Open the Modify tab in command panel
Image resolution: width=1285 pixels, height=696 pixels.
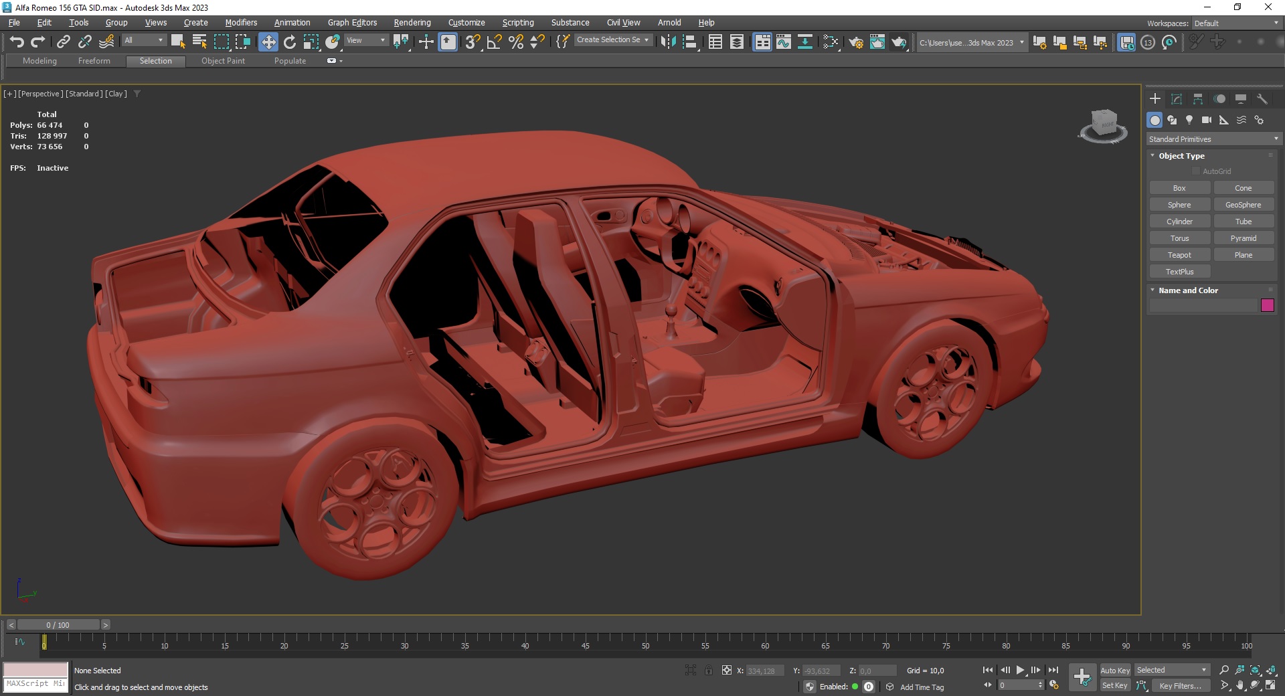1176,99
